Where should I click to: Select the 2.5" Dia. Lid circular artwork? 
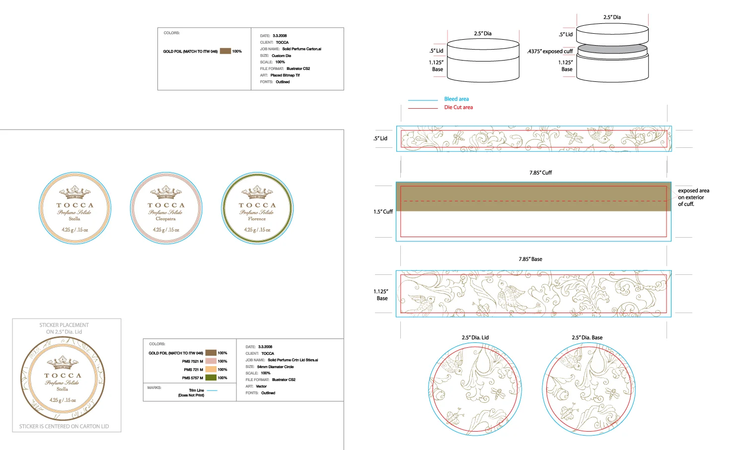475,389
